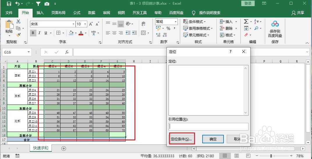This screenshot has width=312, height=159.
Task: Open the font name dropdown 宋体
Action: (73, 24)
